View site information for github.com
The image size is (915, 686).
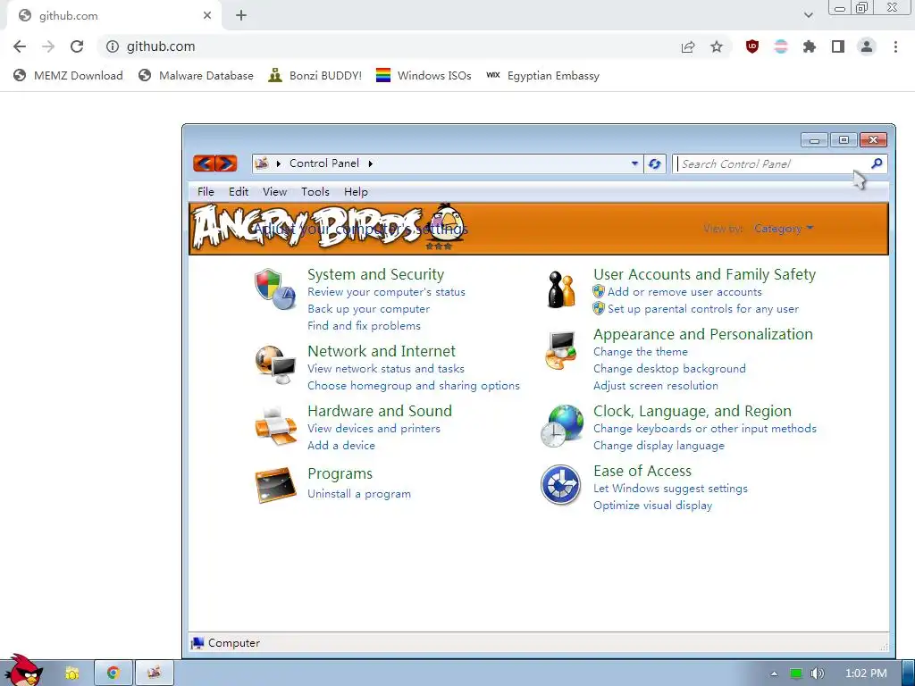pyautogui.click(x=113, y=46)
